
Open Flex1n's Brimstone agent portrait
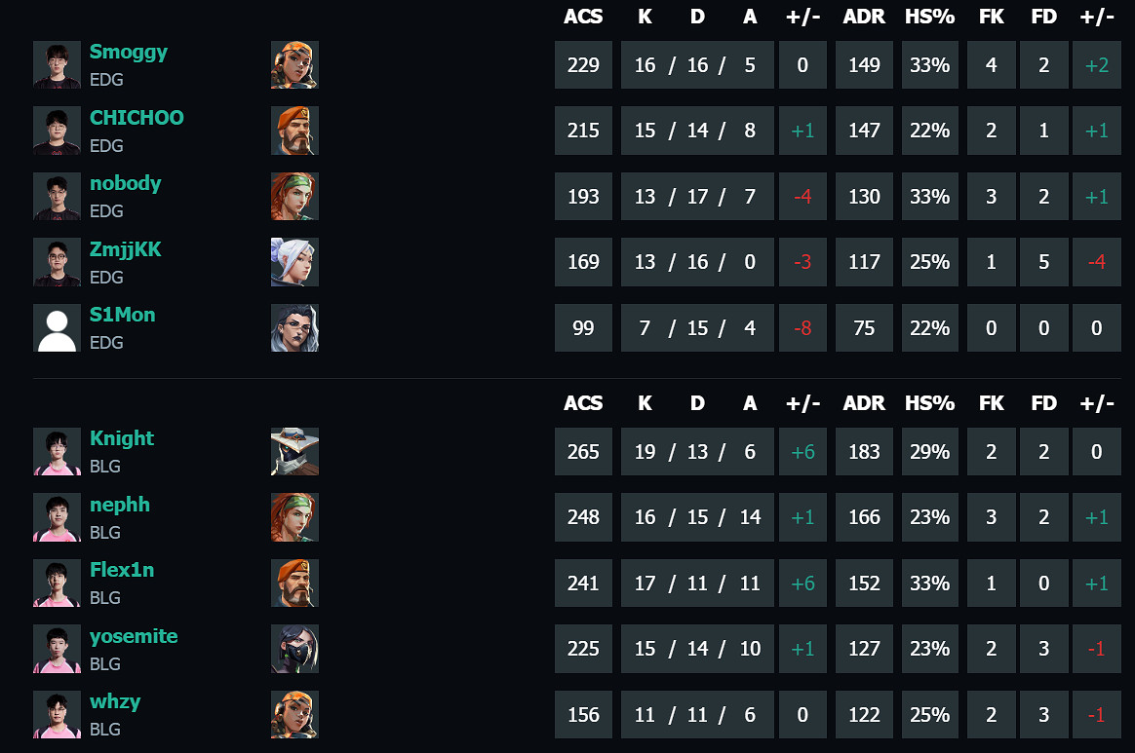(294, 583)
